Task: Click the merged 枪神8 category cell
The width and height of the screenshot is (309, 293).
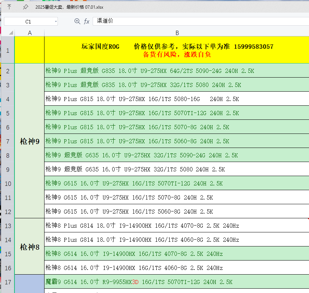Action: pyautogui.click(x=30, y=246)
